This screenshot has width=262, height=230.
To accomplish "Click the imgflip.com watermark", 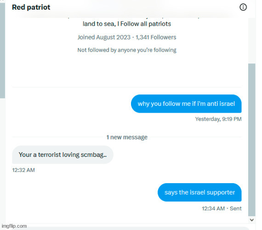I will pyautogui.click(x=14, y=226).
